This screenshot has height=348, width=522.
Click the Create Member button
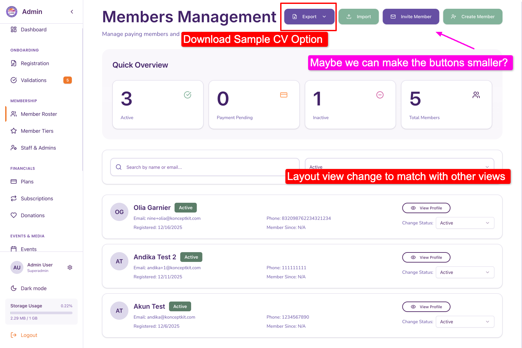click(473, 17)
